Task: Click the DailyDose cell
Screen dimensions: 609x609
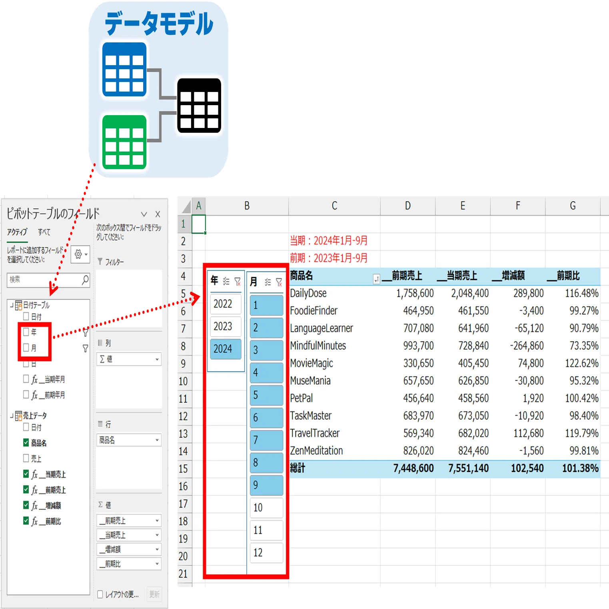Action: tap(334, 294)
